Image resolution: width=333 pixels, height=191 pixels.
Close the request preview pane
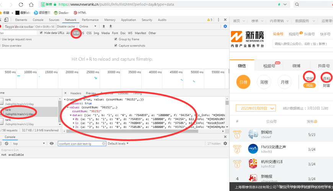(65, 93)
